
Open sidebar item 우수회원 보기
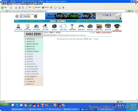(x=31, y=82)
